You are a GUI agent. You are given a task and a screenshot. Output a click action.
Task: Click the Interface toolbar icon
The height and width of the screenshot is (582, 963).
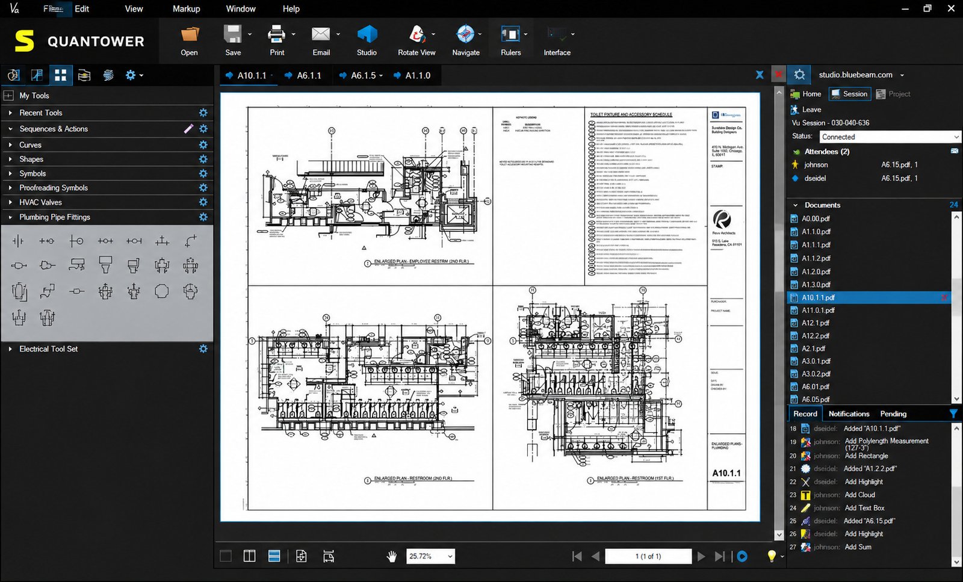tap(557, 34)
